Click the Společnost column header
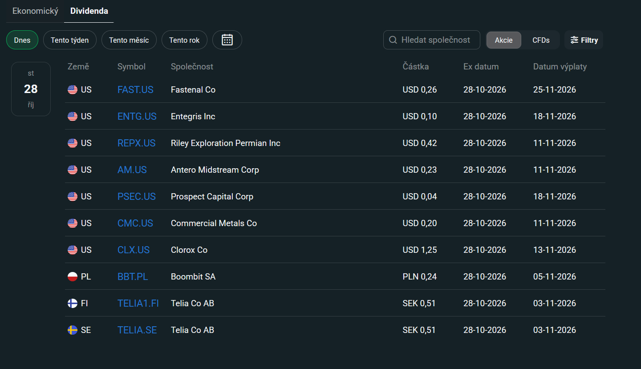 coord(192,67)
